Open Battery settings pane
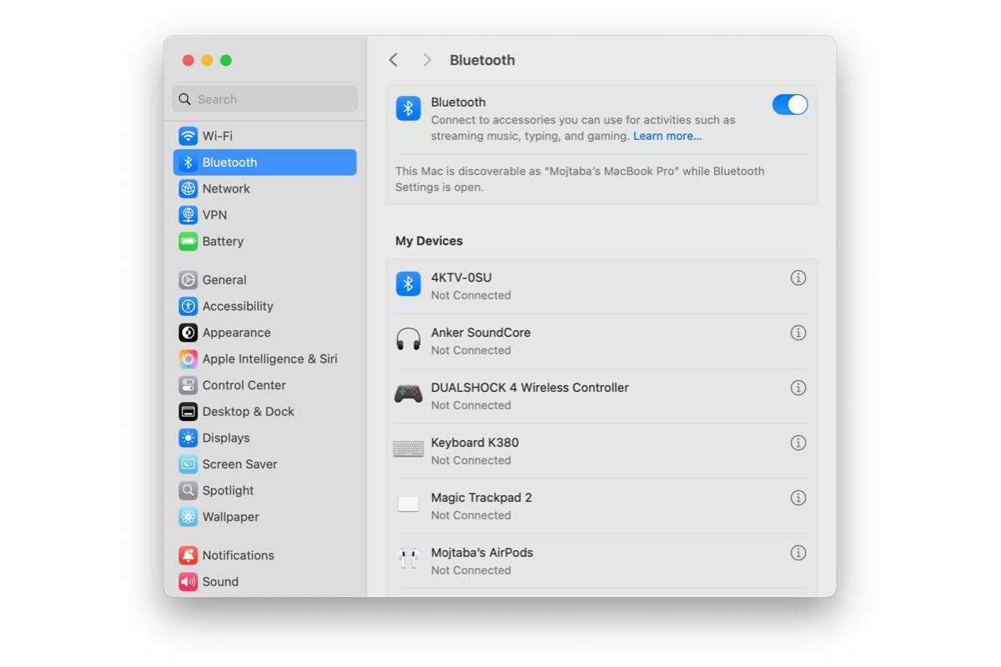Image resolution: width=1001 pixels, height=667 pixels. pyautogui.click(x=265, y=241)
